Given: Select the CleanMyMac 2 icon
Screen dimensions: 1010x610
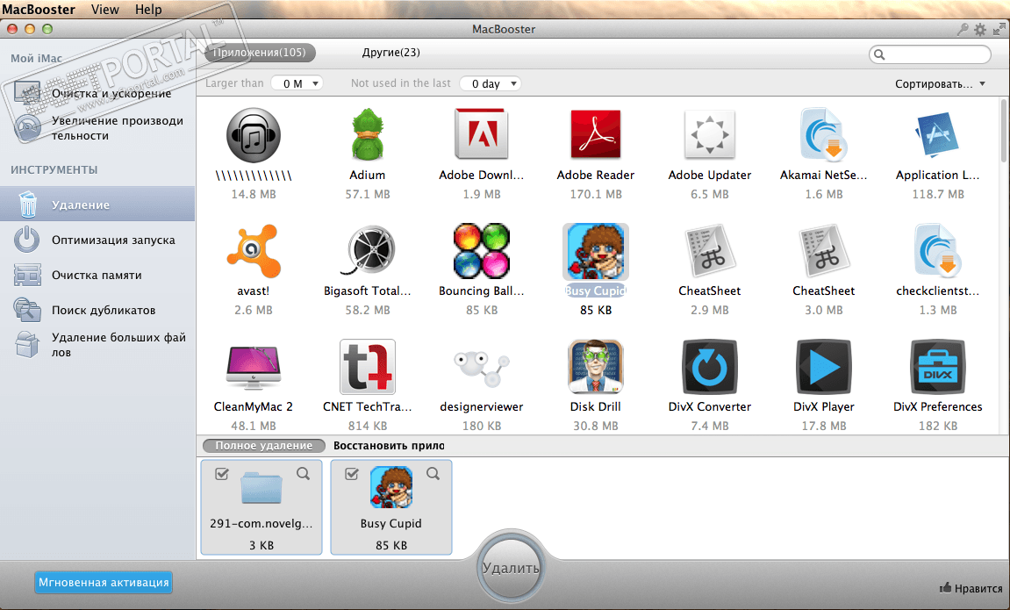Looking at the screenshot, I should [x=253, y=367].
